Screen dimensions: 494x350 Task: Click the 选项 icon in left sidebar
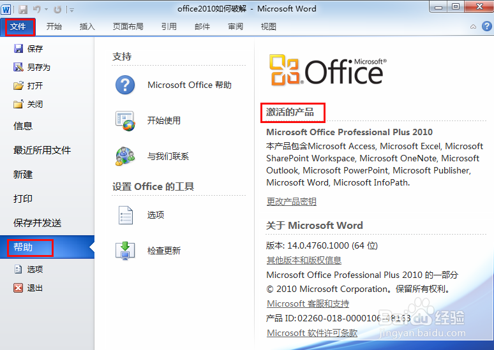click(x=19, y=269)
